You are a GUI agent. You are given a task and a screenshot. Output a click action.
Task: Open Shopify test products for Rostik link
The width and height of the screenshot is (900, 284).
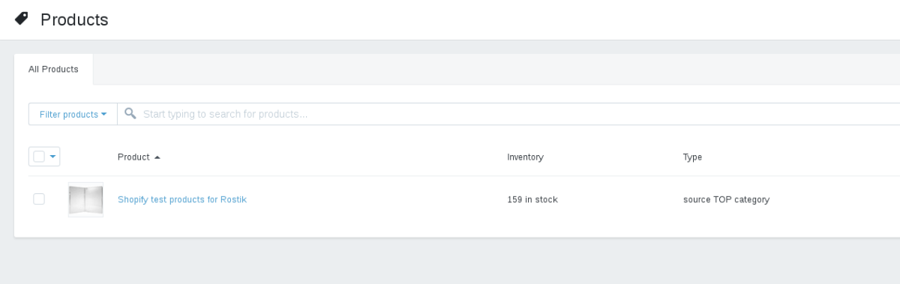(x=182, y=199)
